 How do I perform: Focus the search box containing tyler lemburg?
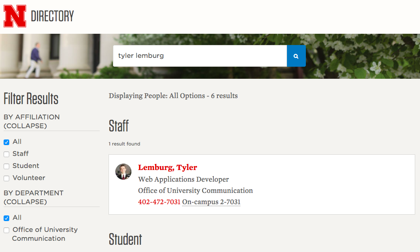200,56
